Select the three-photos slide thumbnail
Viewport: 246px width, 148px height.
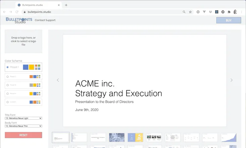coord(154,138)
